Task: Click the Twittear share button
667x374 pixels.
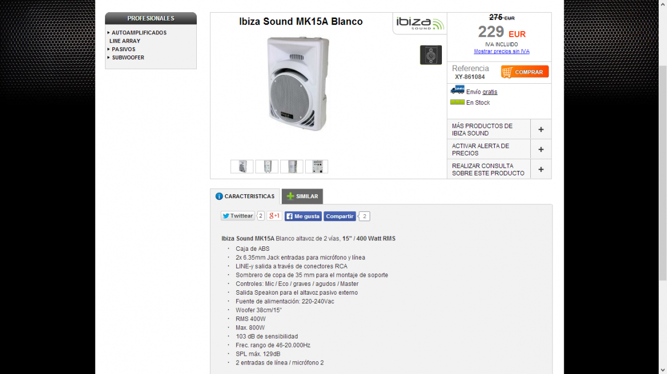Action: 237,216
